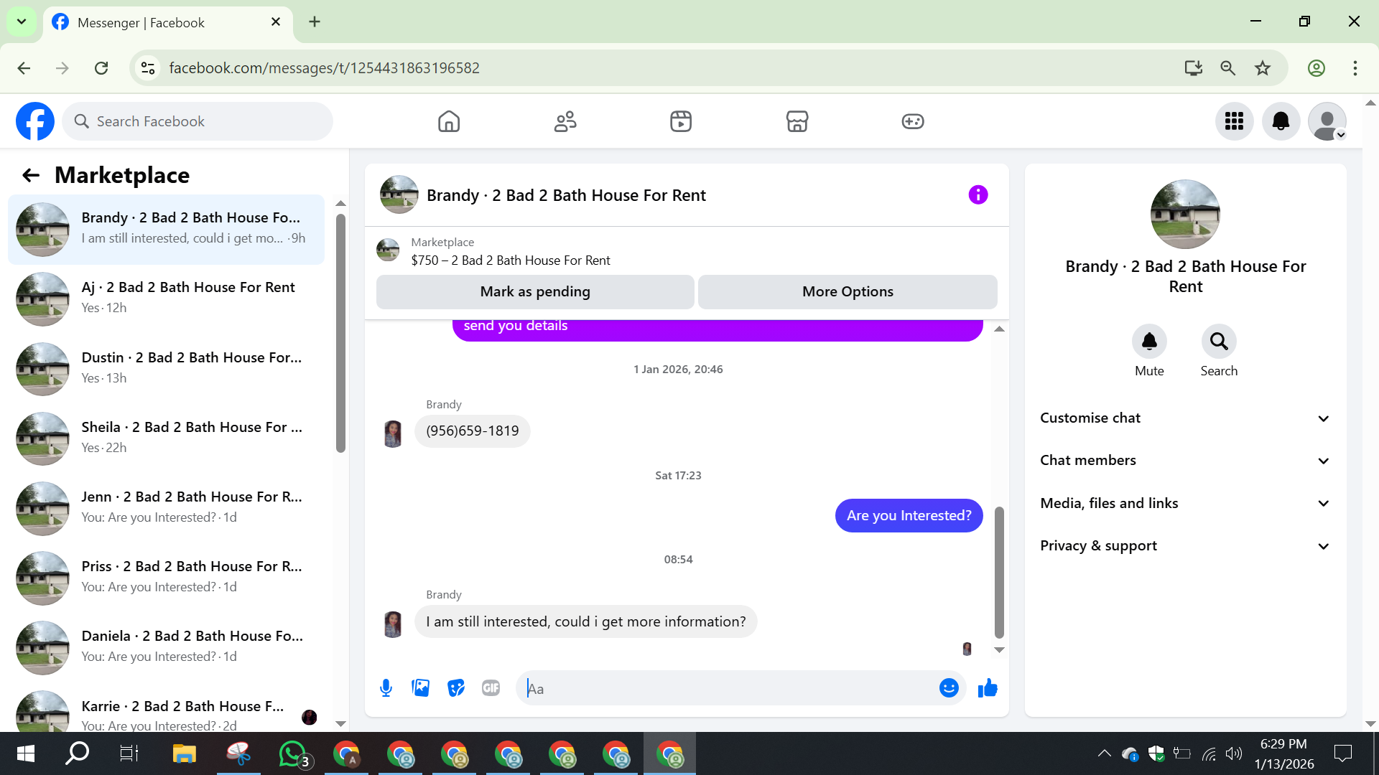This screenshot has height=775, width=1379.
Task: Open the emoji picker in message box
Action: point(949,688)
